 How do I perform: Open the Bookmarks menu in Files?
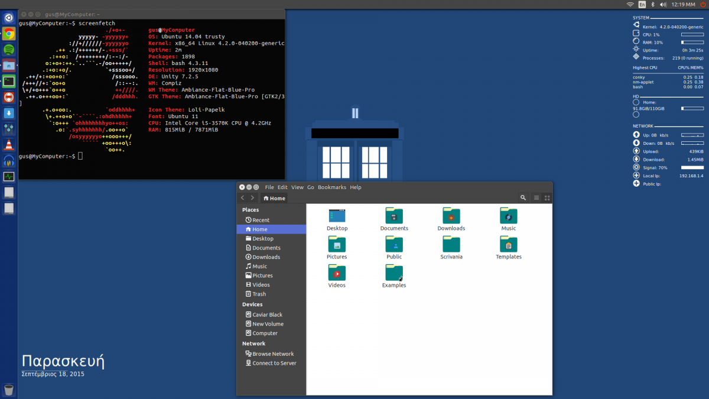coord(332,187)
